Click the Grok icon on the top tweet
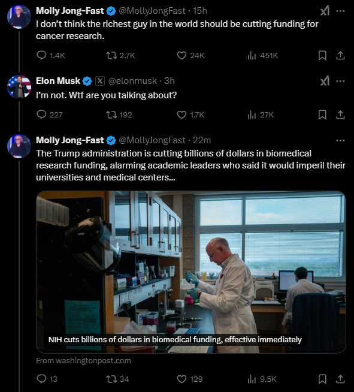The width and height of the screenshot is (354, 392). (x=325, y=11)
